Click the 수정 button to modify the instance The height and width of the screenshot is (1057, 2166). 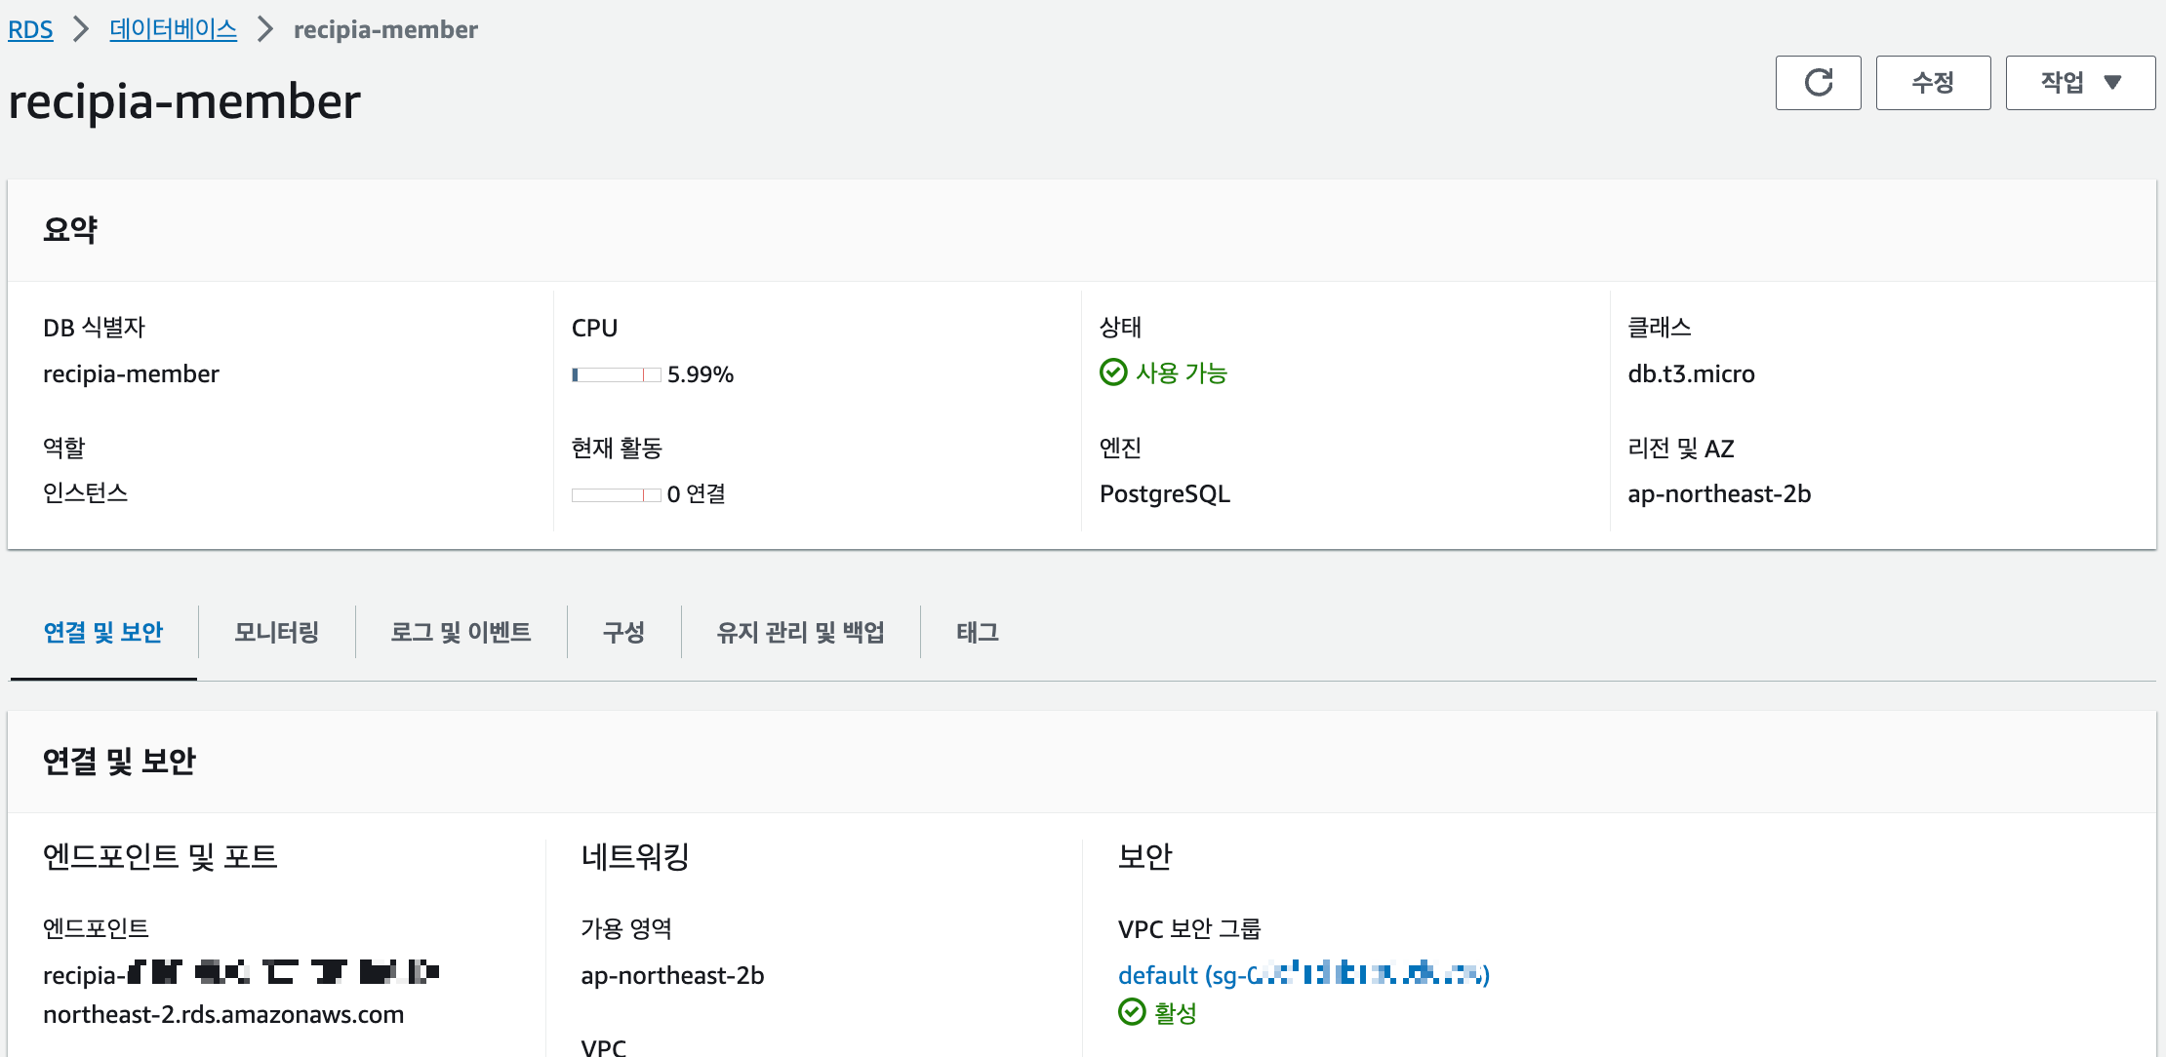(x=1932, y=82)
